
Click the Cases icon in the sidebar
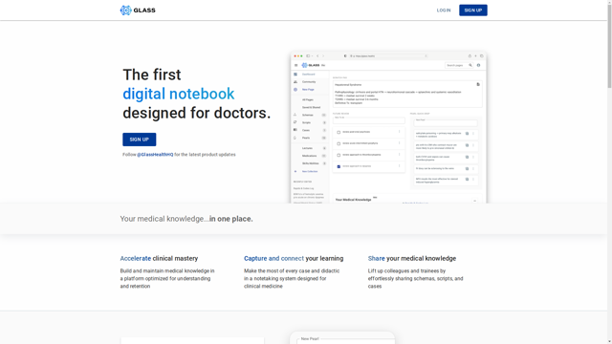click(x=295, y=130)
